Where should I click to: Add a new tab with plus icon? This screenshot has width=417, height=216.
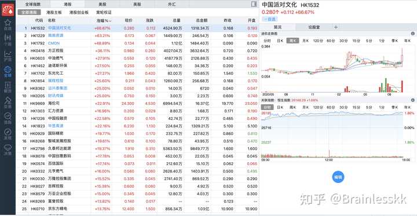coord(336,27)
